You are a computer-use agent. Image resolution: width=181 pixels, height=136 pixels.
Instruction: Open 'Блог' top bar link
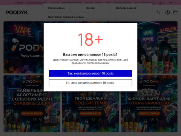coord(108,3)
